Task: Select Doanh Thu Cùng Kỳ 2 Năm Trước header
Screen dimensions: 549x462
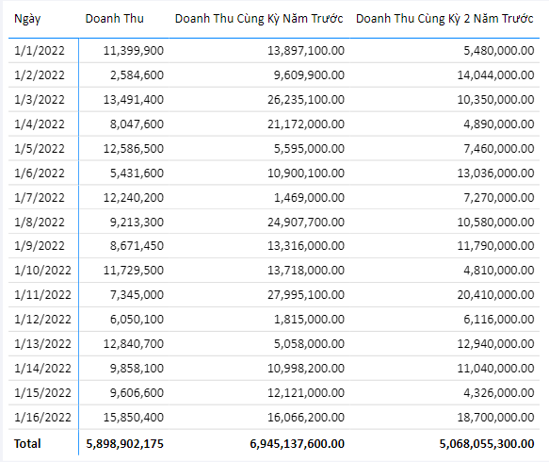Action: pyautogui.click(x=444, y=19)
